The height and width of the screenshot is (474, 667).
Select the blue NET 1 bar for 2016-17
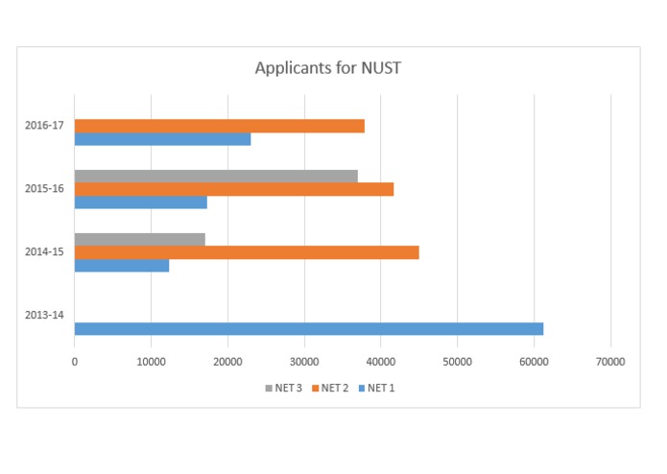click(162, 139)
